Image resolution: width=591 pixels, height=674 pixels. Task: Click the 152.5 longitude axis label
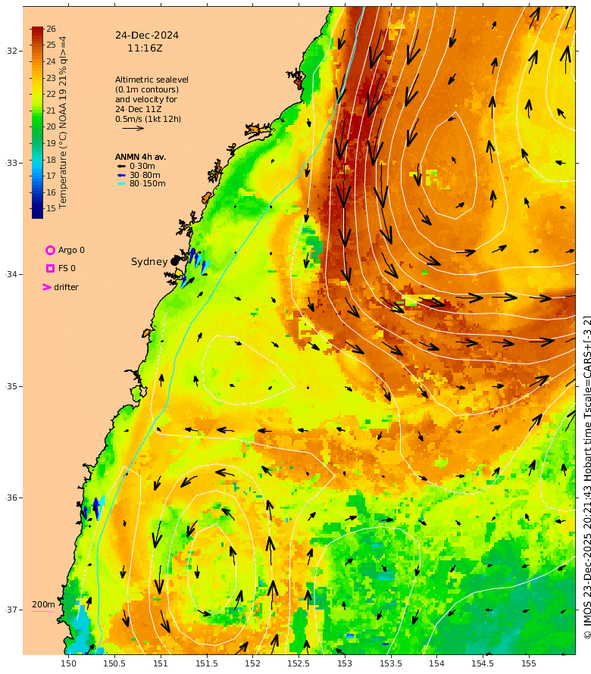click(x=299, y=663)
